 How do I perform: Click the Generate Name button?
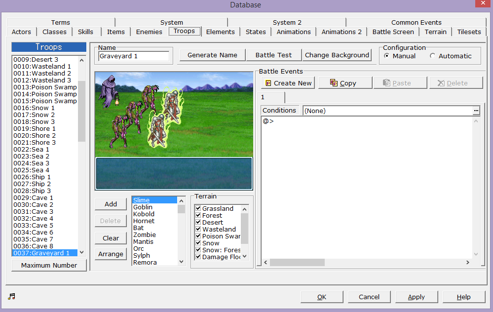coord(213,55)
